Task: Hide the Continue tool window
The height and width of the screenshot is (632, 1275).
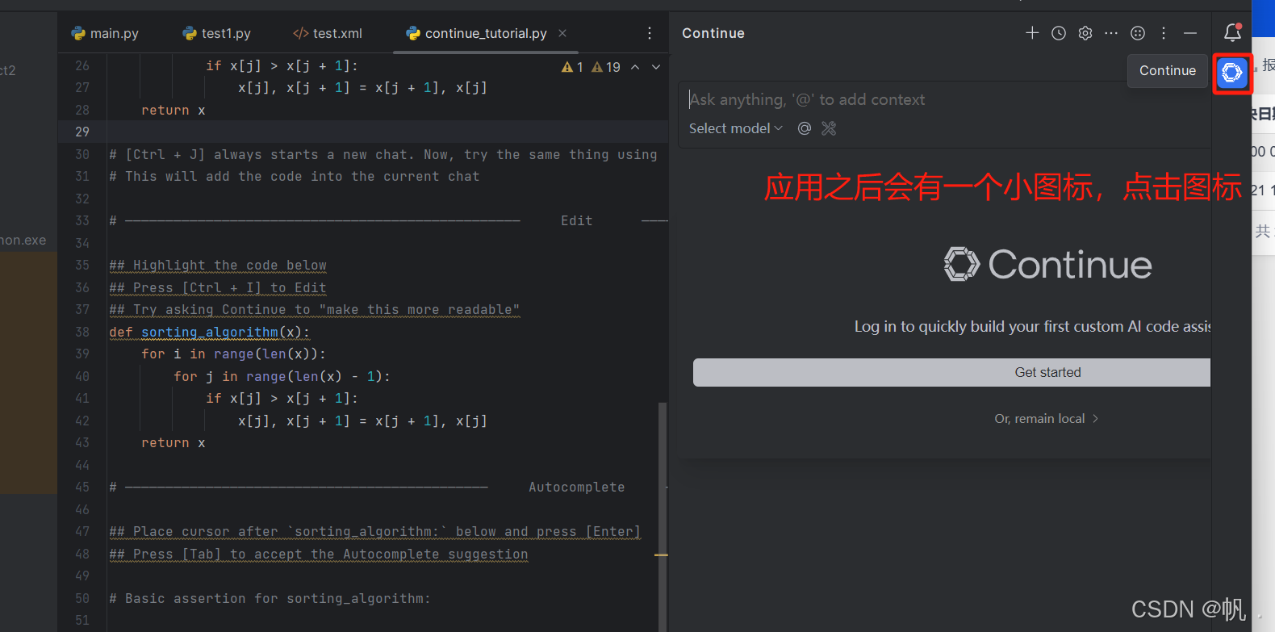Action: click(1190, 33)
